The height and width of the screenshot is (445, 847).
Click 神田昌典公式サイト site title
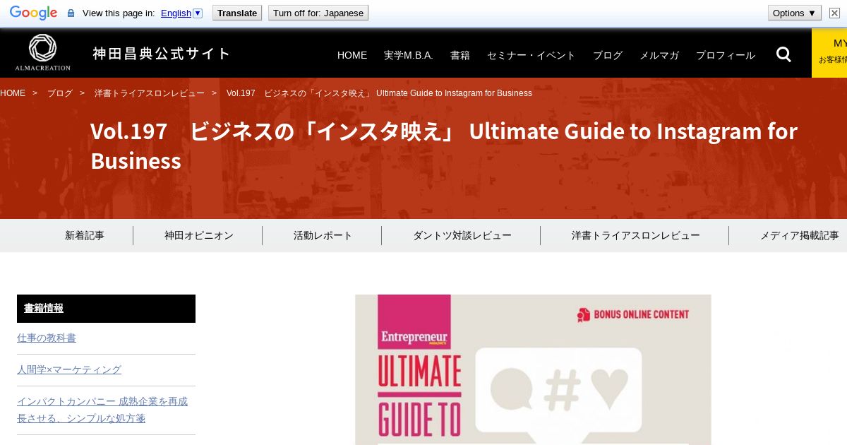(x=162, y=53)
